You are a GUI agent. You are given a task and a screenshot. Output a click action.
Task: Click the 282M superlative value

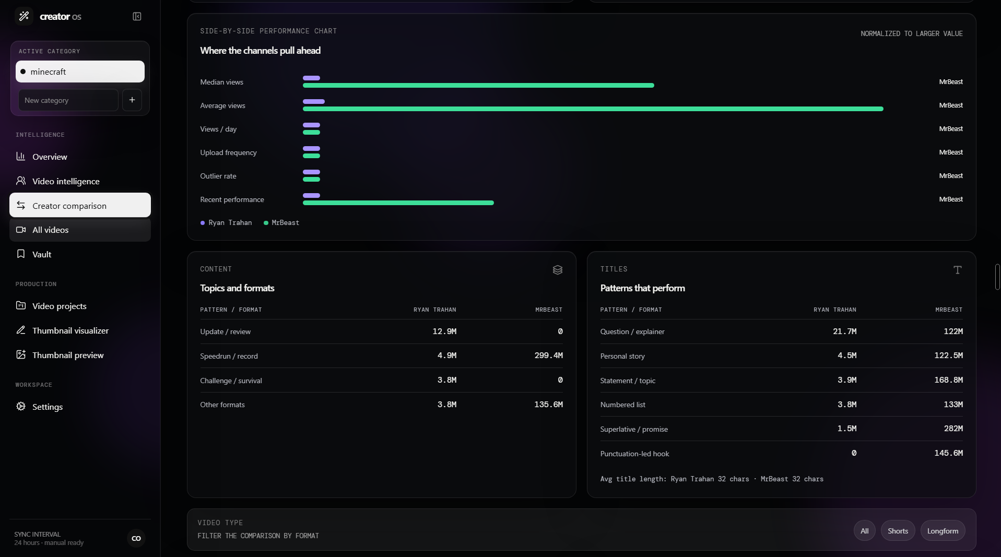(953, 429)
